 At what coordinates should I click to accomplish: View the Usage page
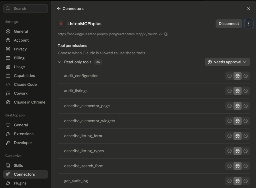[25, 67]
